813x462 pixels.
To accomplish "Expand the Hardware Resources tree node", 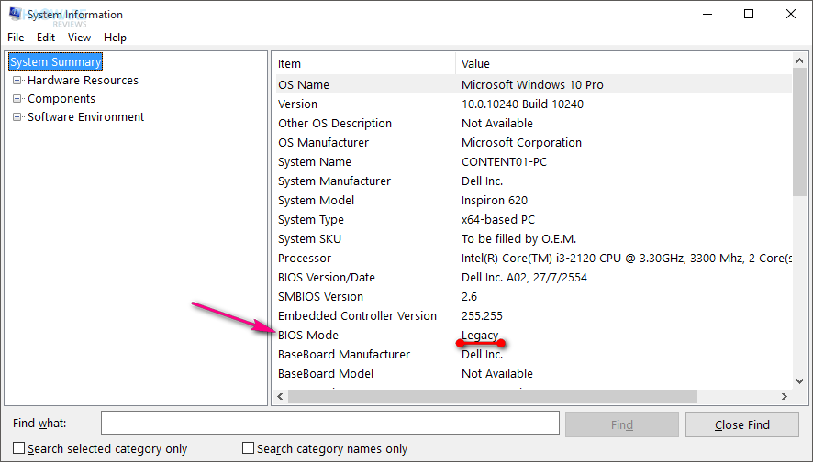I will click(x=17, y=81).
